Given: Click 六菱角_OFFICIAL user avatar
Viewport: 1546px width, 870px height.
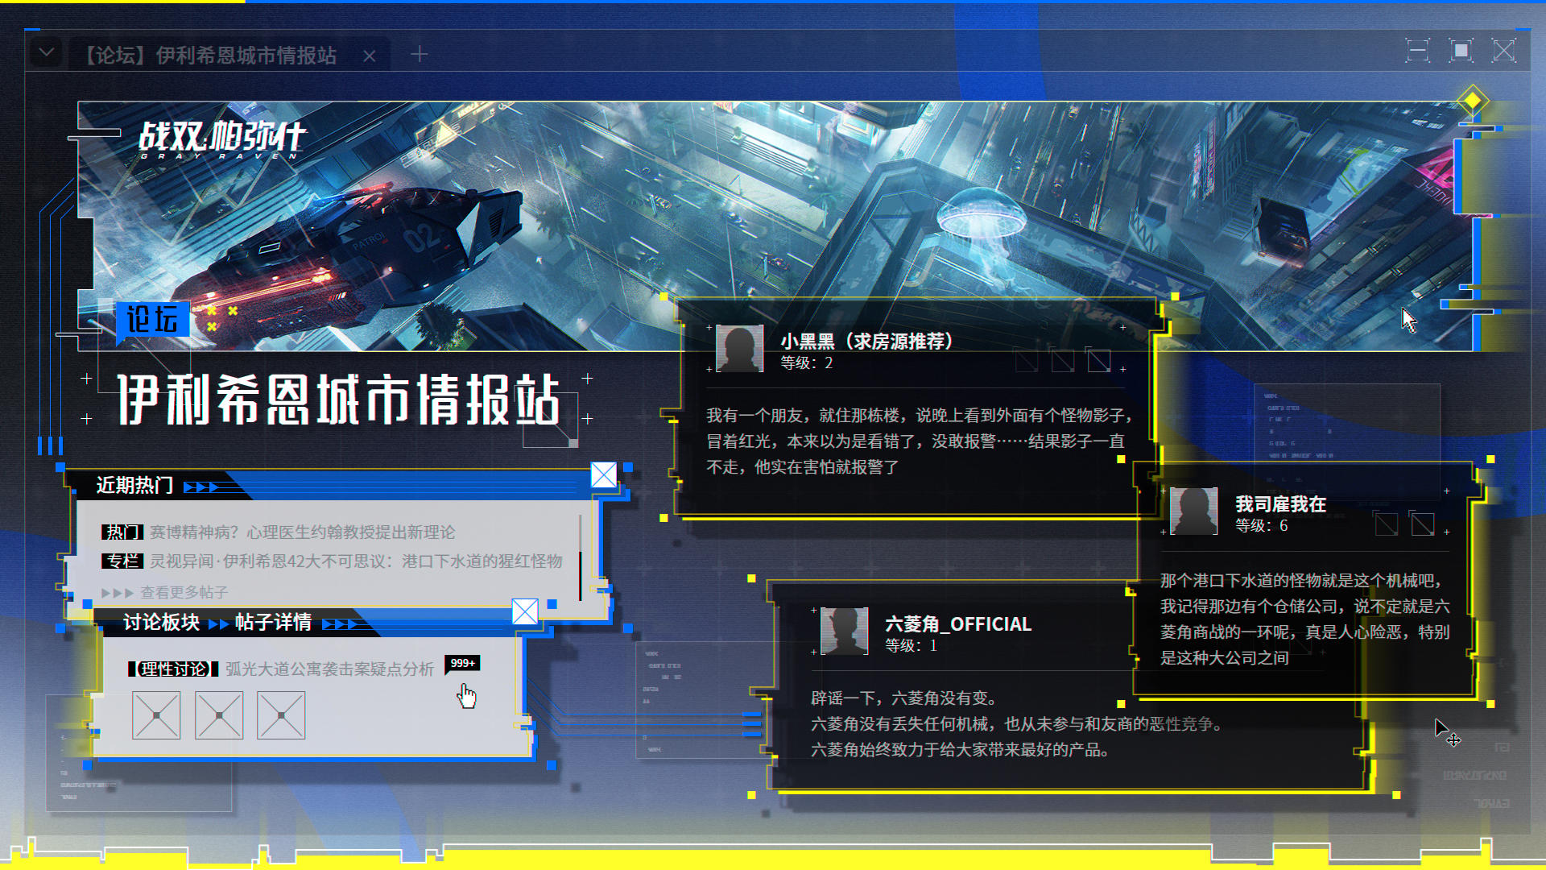Looking at the screenshot, I should click(844, 631).
